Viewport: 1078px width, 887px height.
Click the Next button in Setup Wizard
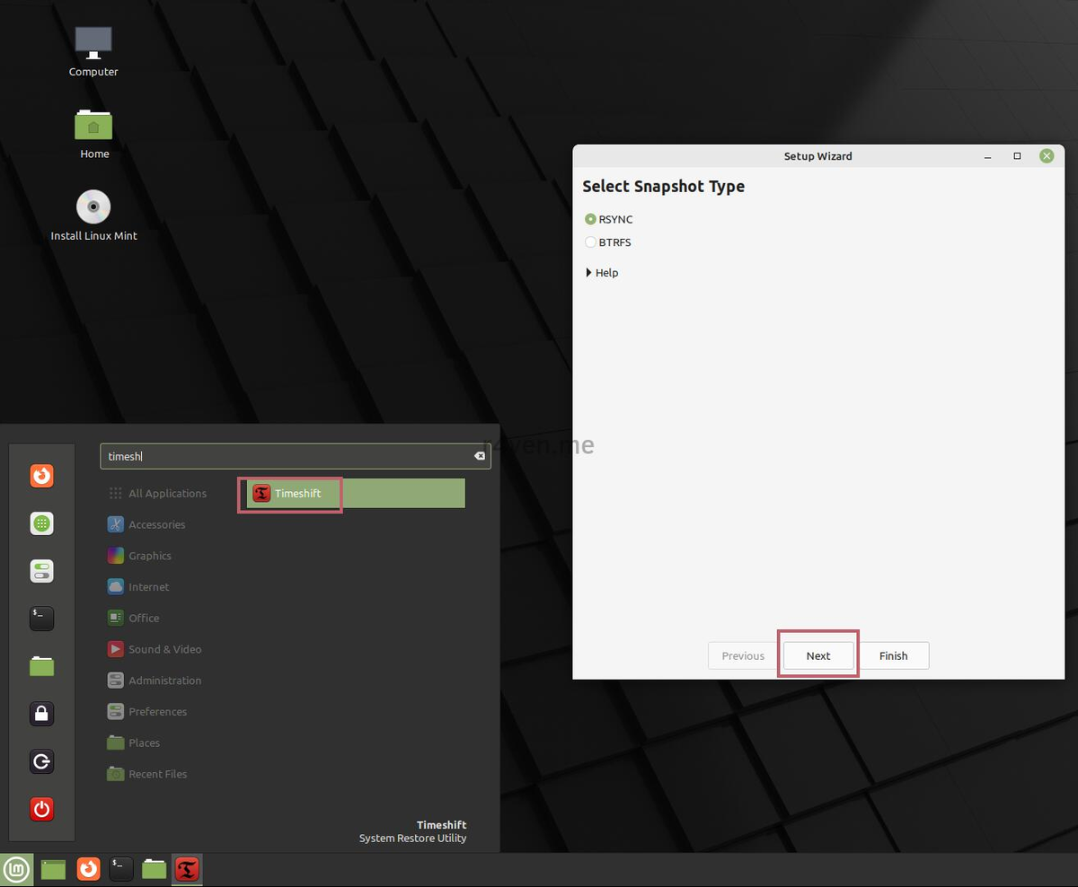[x=818, y=655]
